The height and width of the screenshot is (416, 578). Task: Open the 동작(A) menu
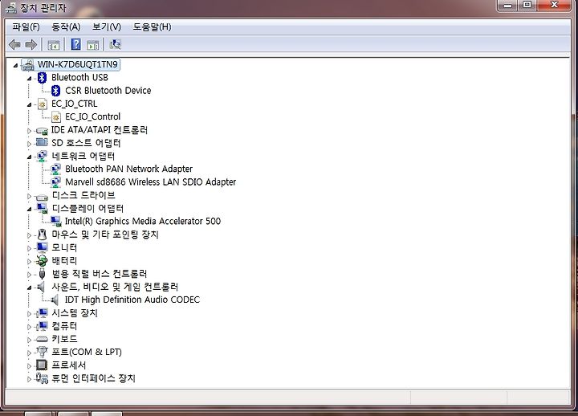tap(66, 27)
